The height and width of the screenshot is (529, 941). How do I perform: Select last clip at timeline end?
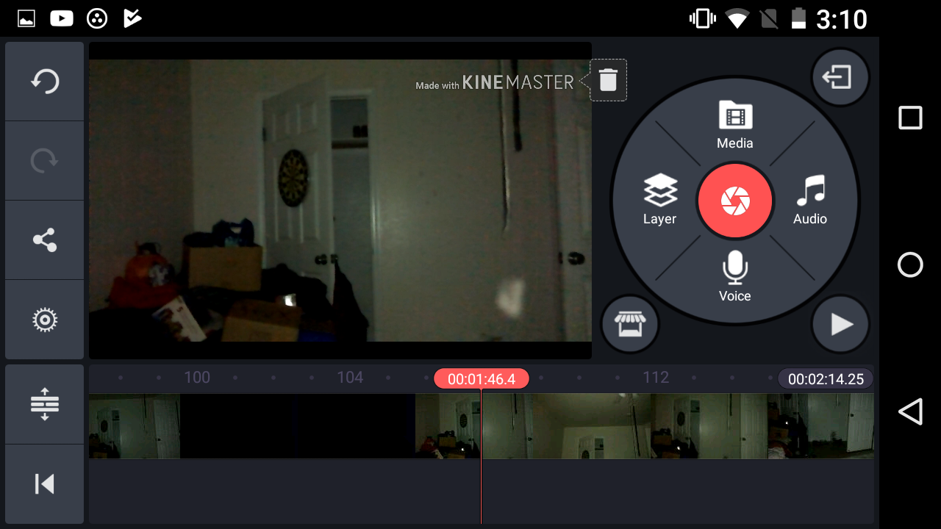pyautogui.click(x=820, y=426)
